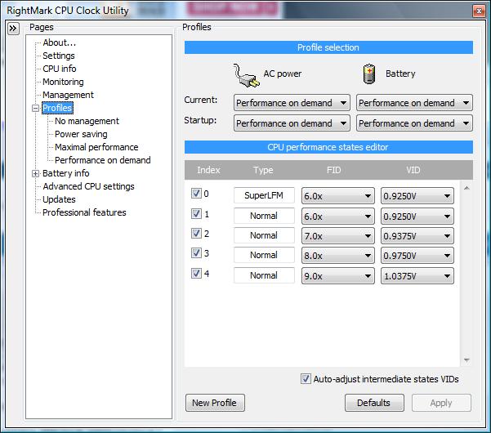Uncheck the index 1 state checkbox
491x433 pixels.
(196, 214)
